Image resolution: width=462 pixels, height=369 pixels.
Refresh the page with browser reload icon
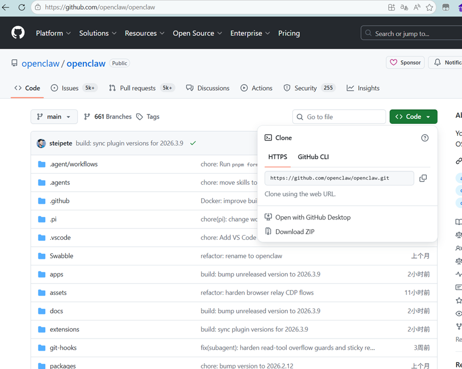[x=22, y=7]
